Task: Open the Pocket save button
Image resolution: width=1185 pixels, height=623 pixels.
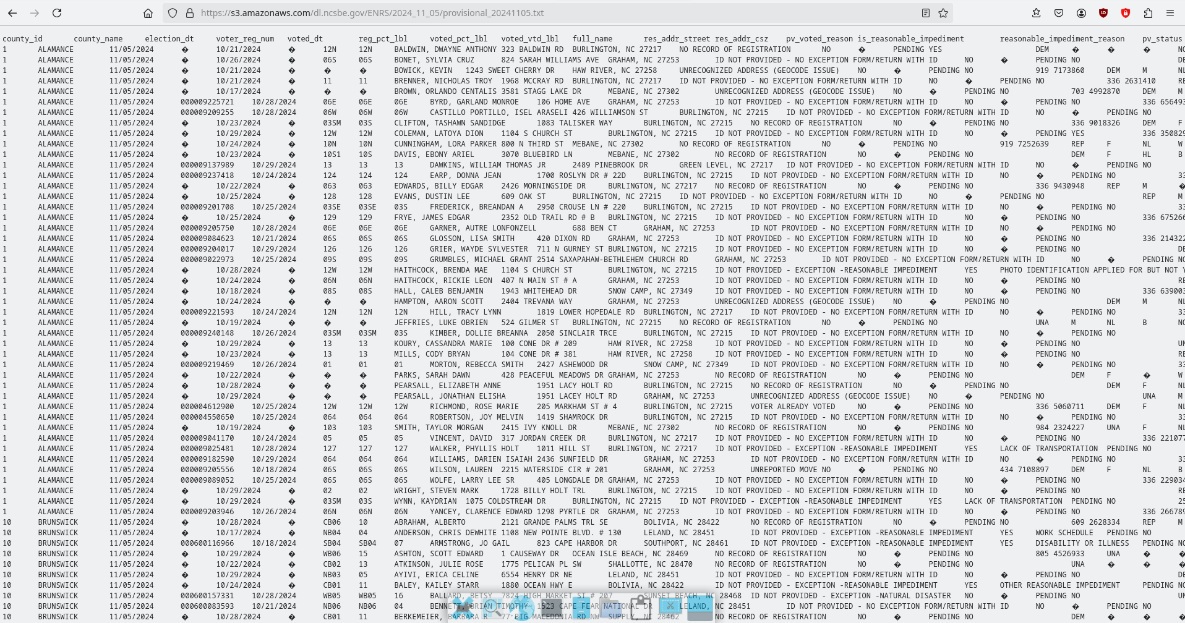Action: pyautogui.click(x=1059, y=13)
